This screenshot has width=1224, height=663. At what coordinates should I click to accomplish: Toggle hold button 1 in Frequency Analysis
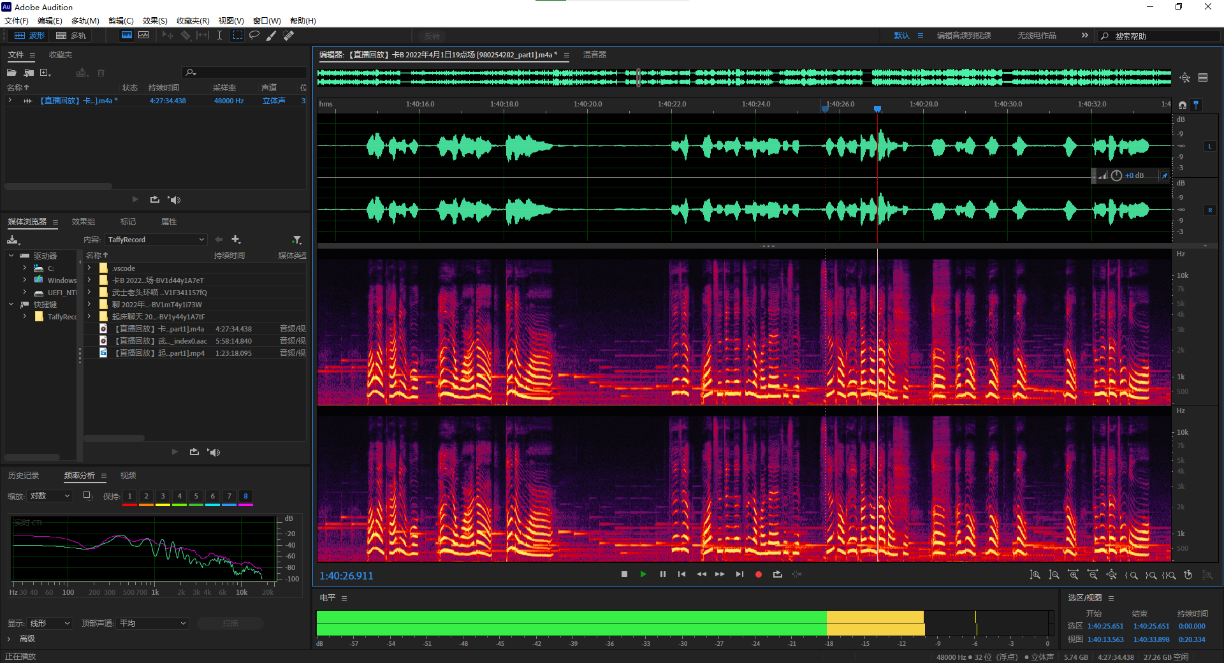(x=130, y=496)
